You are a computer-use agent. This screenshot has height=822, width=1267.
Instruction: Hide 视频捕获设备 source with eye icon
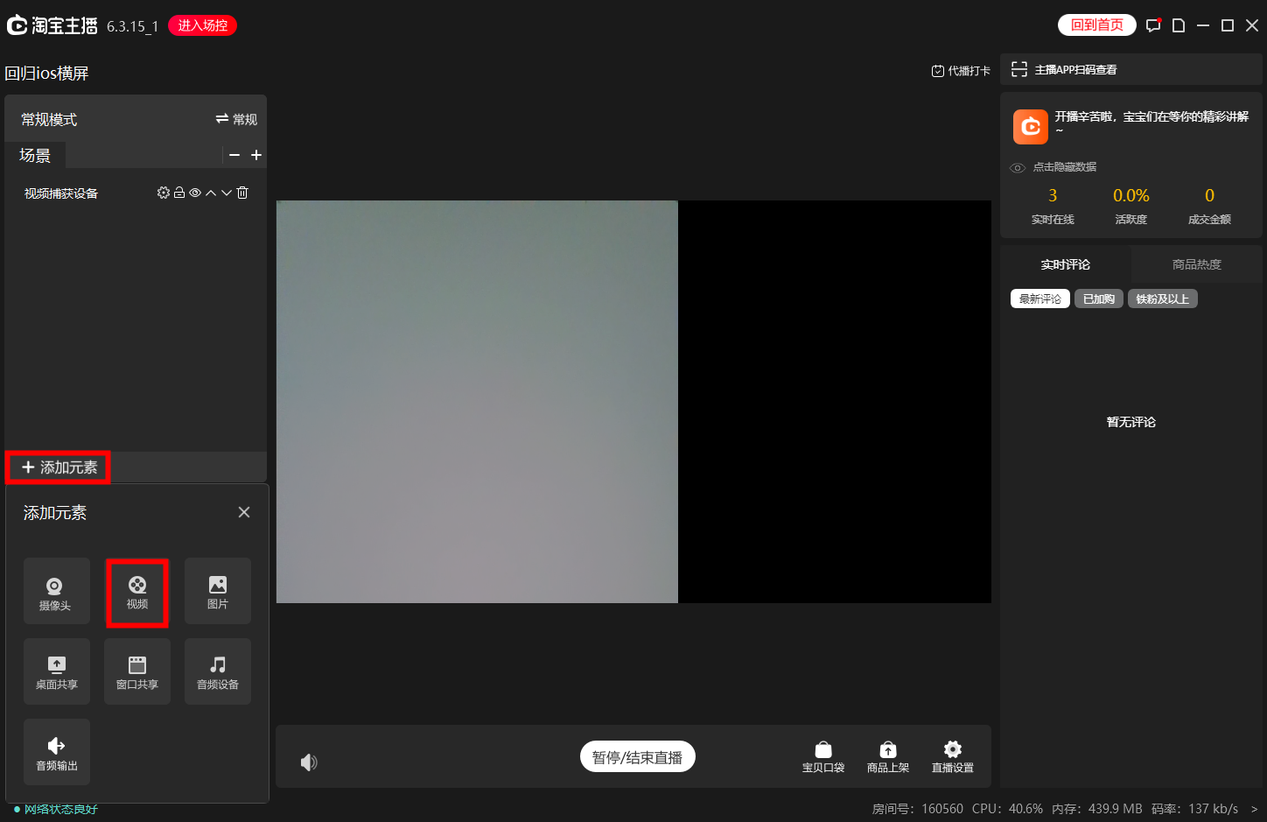point(195,193)
